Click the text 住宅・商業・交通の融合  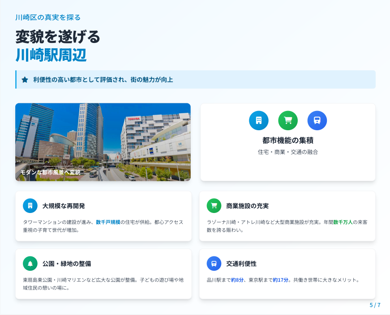coord(288,152)
